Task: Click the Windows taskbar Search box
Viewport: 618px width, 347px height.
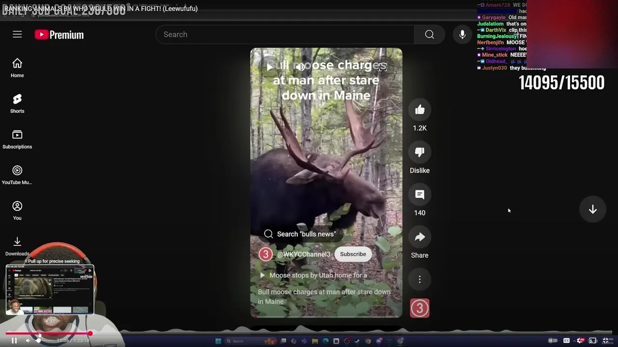Action: coord(251,341)
